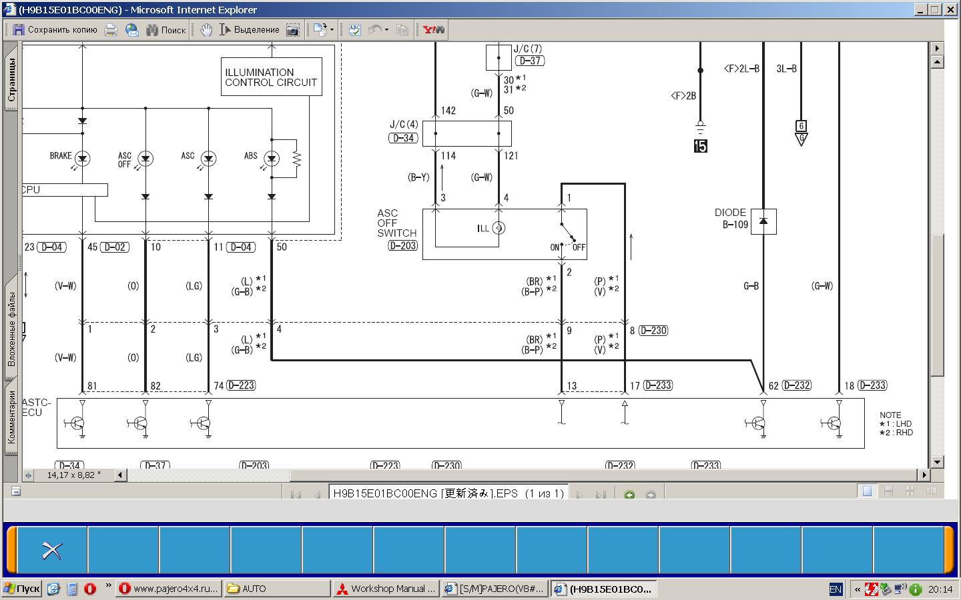Click the spell check ABC icon

[x=354, y=30]
